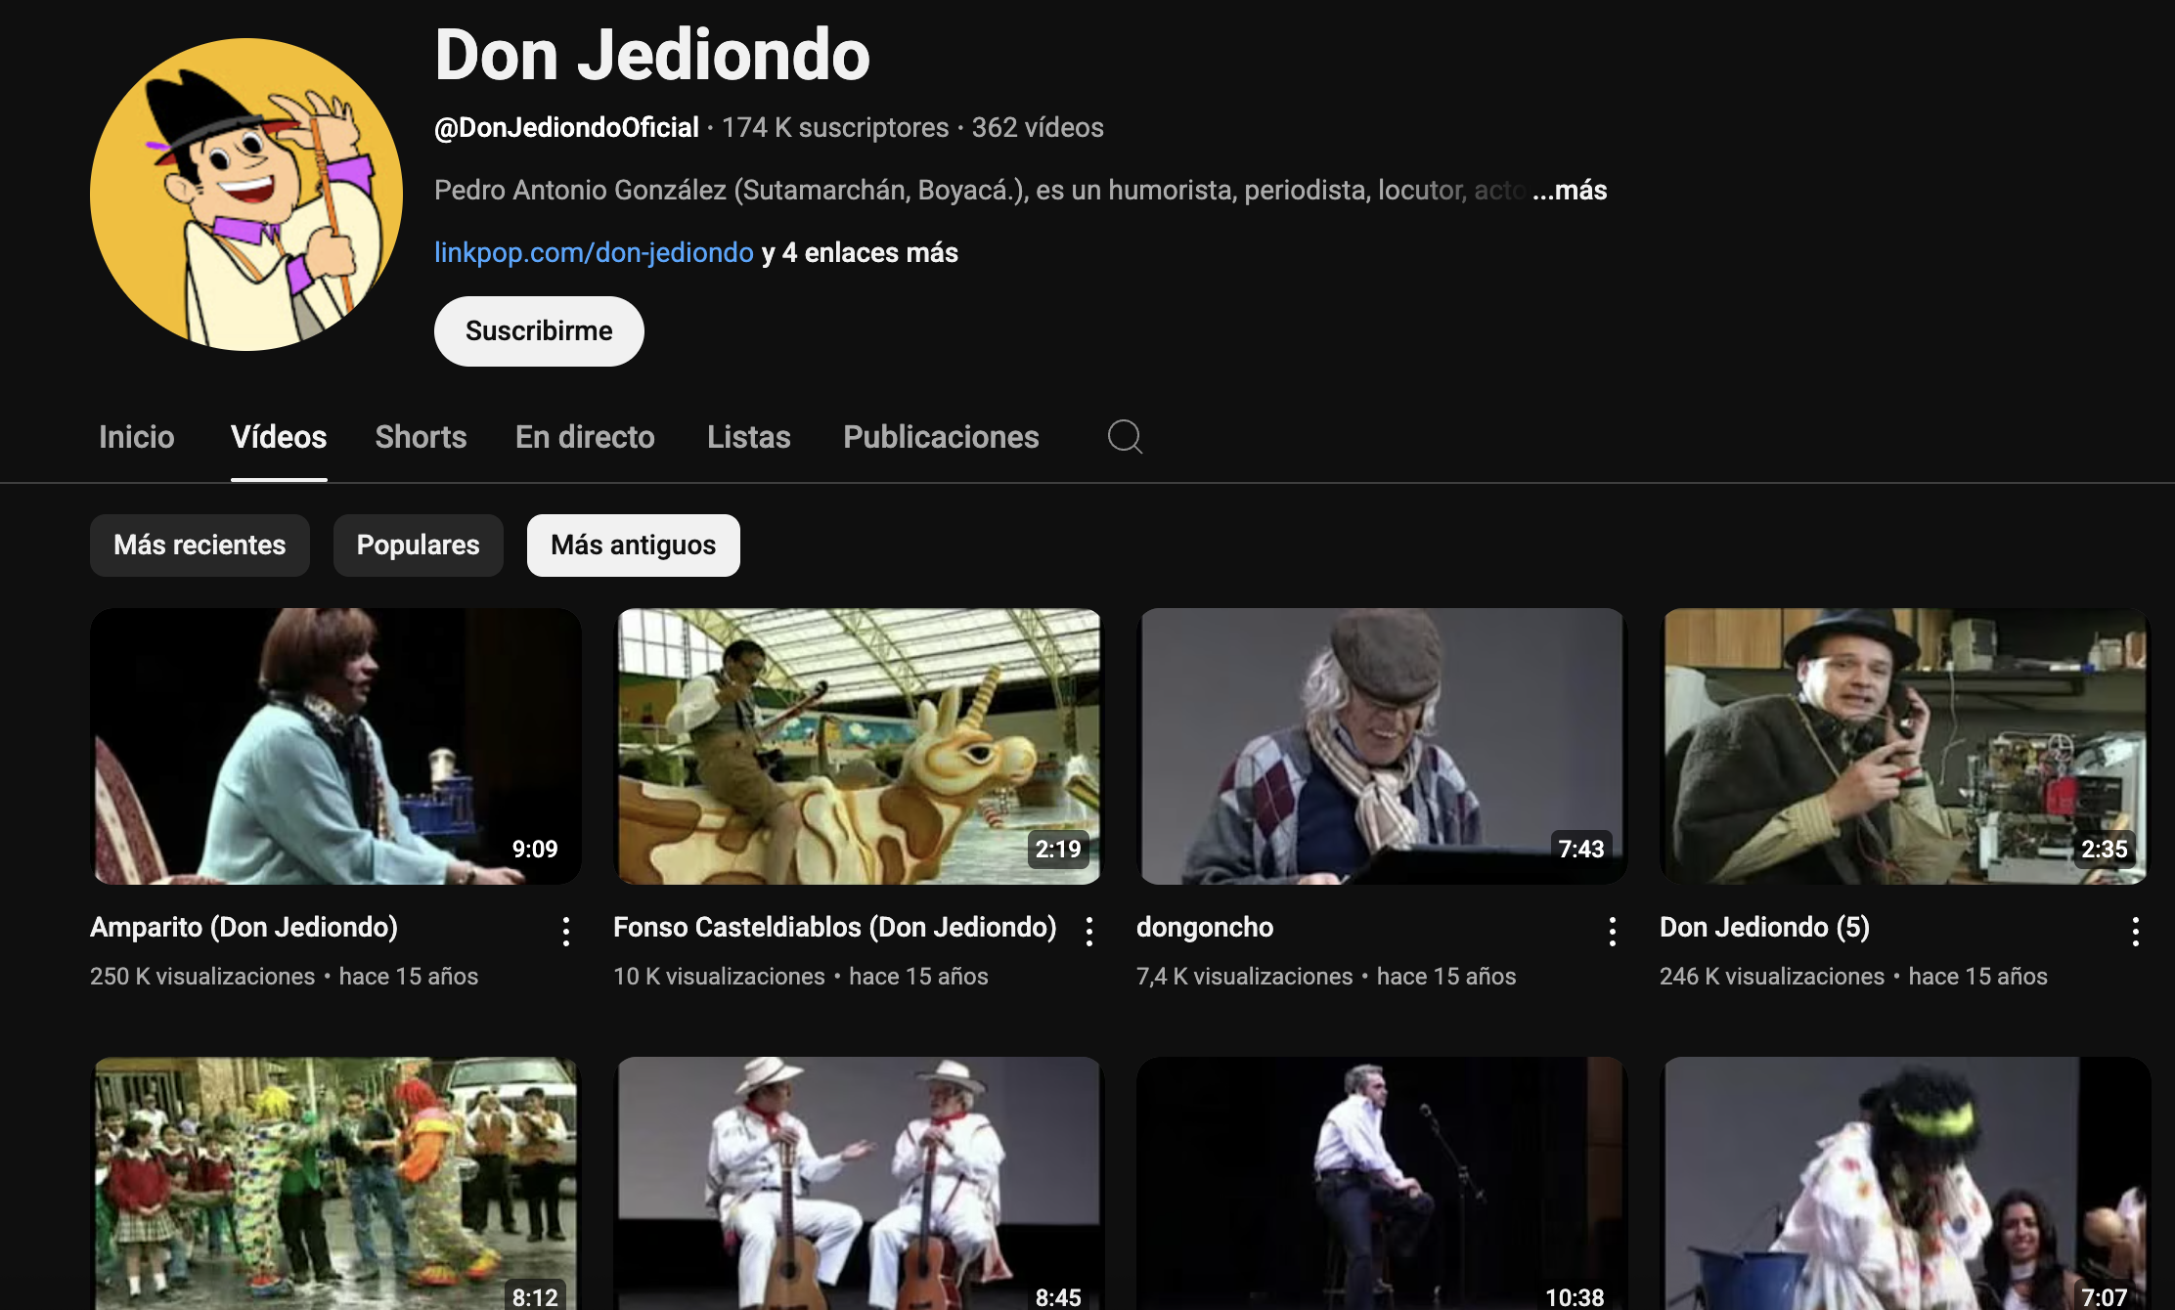Viewport: 2175px width, 1310px height.
Task: Open options menu for dongoncho video
Action: [x=1613, y=931]
